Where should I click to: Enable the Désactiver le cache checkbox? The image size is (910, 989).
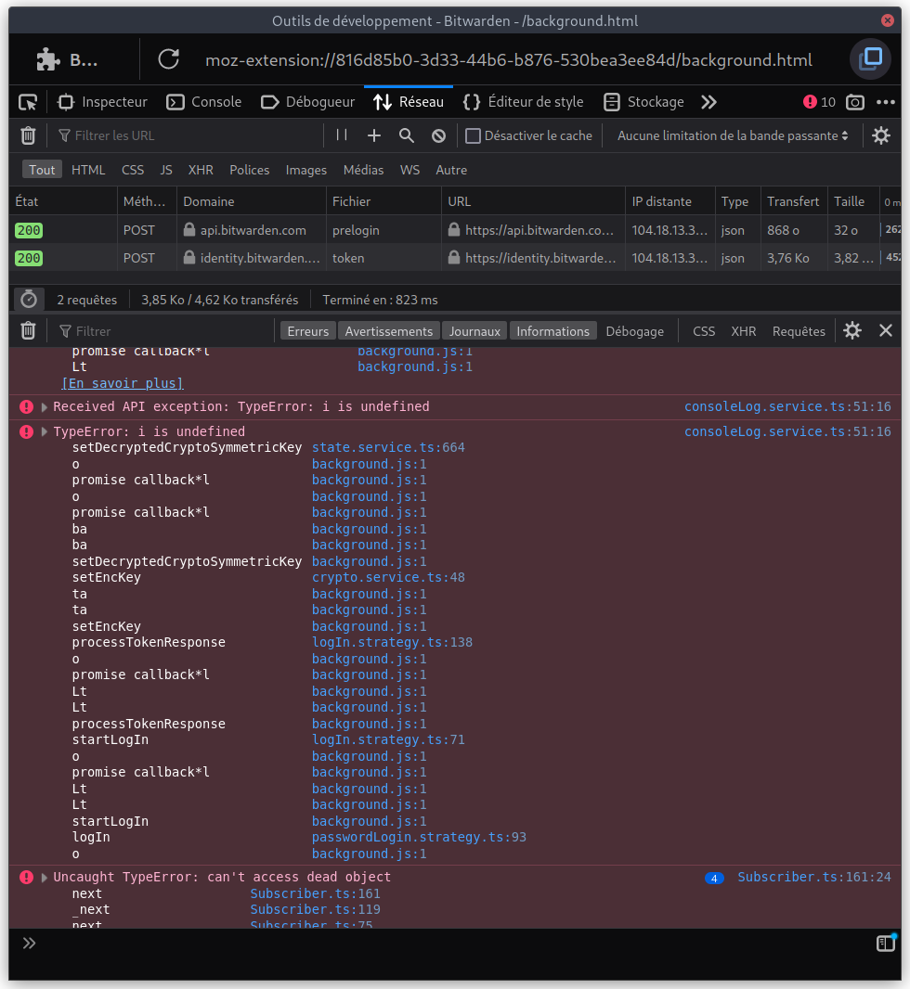coord(474,135)
